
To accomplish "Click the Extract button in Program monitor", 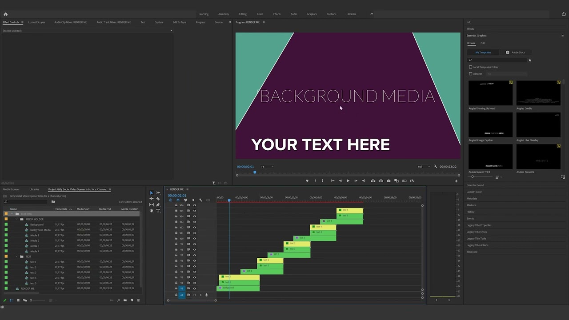I will pyautogui.click(x=381, y=181).
